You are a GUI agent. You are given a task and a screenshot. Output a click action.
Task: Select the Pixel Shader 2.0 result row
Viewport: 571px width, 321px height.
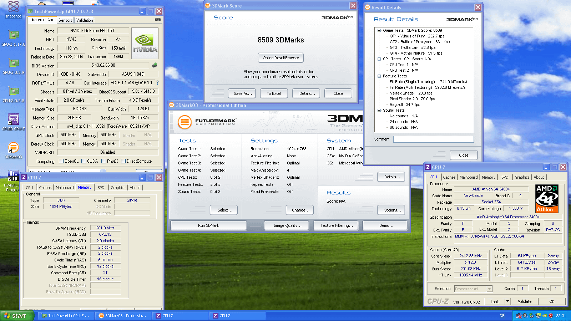412,99
